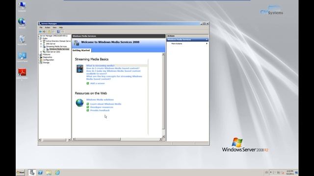314x176 pixels.
Task: Open the View menu
Action: (54, 27)
